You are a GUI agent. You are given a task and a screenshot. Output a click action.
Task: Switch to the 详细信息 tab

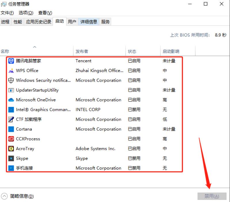[x=89, y=22]
